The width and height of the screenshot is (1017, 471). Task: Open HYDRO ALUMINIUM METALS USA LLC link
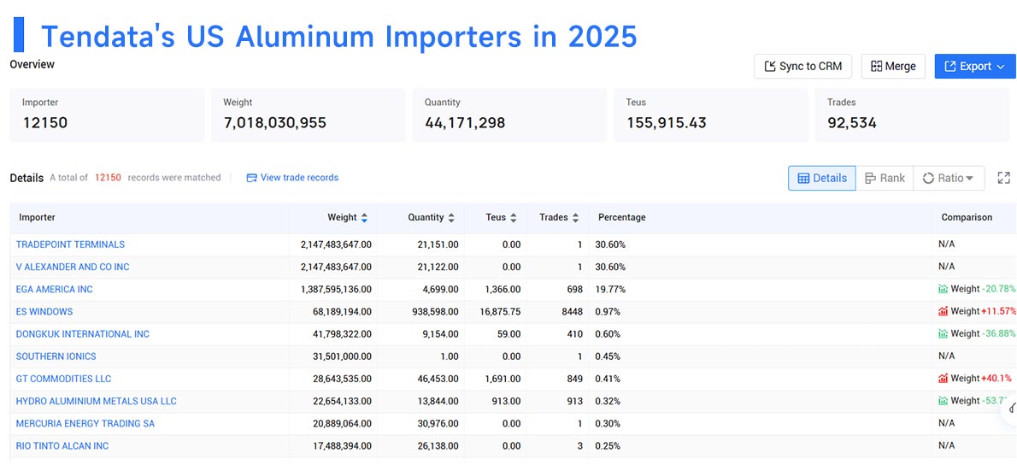(x=96, y=401)
